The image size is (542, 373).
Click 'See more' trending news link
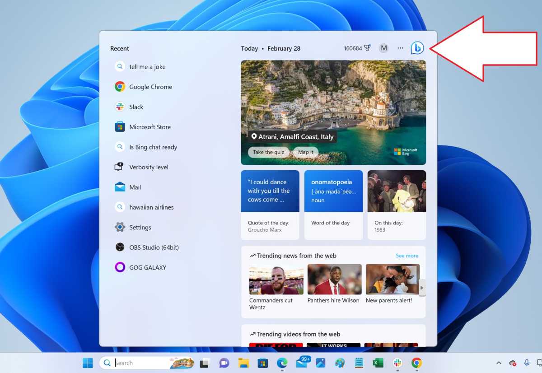coord(406,256)
